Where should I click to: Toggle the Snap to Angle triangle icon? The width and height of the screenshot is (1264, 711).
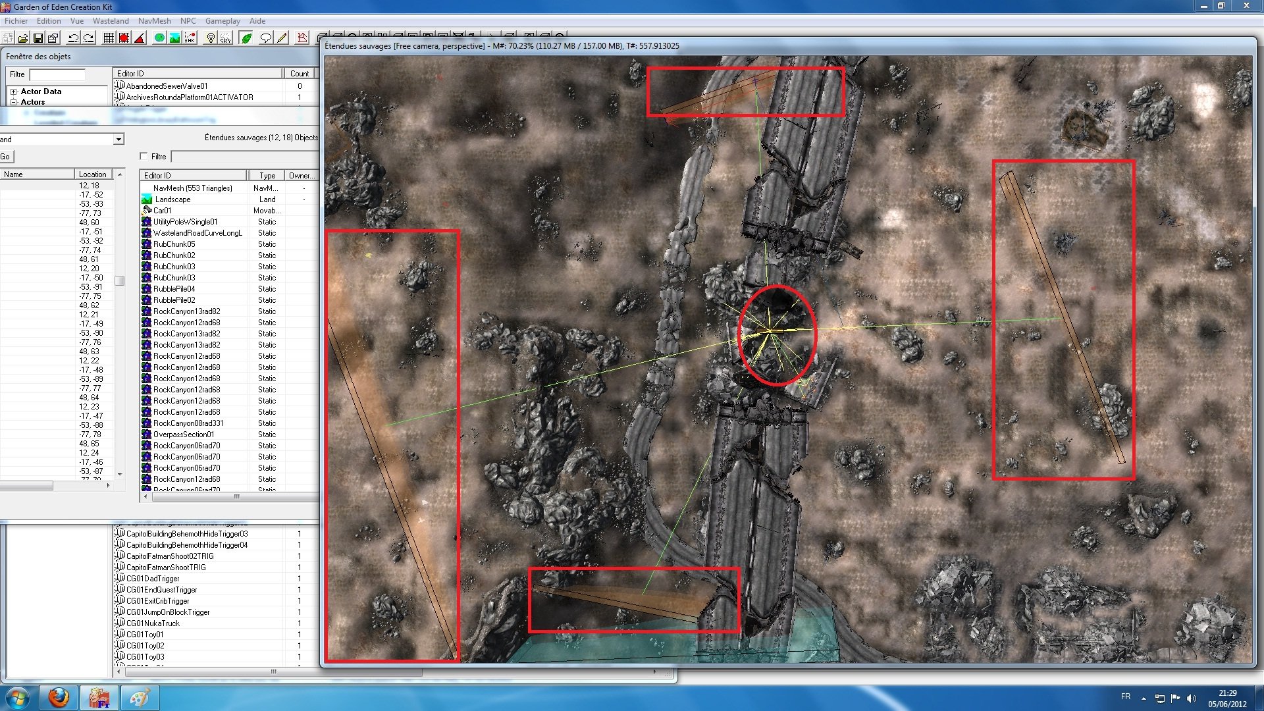coord(140,38)
